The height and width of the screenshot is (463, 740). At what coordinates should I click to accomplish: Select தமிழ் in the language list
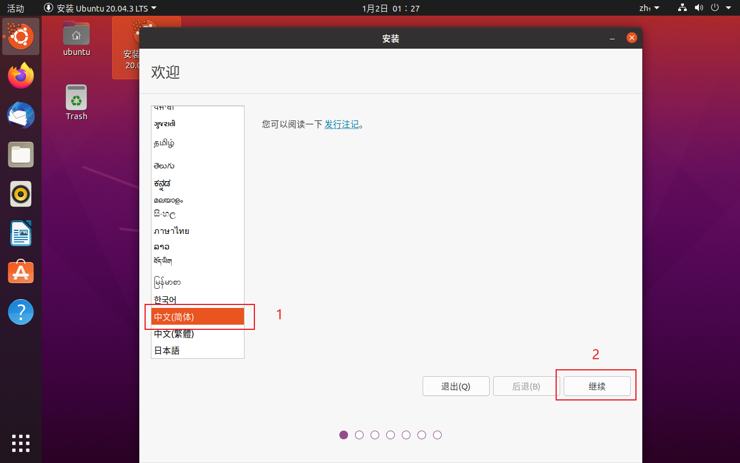198,143
